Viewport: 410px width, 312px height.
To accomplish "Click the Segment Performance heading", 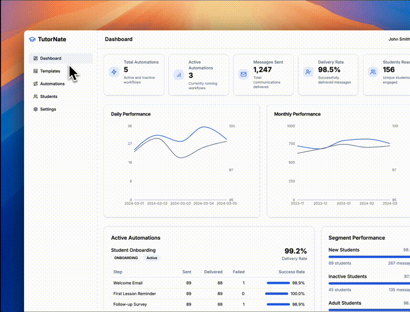I will [357, 238].
